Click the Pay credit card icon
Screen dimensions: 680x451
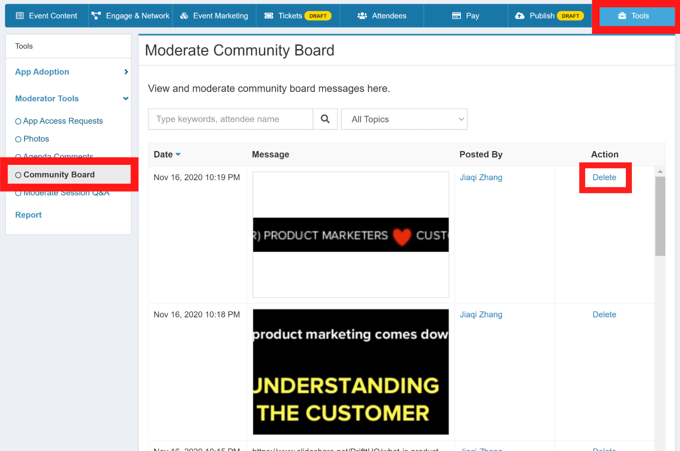pos(456,16)
